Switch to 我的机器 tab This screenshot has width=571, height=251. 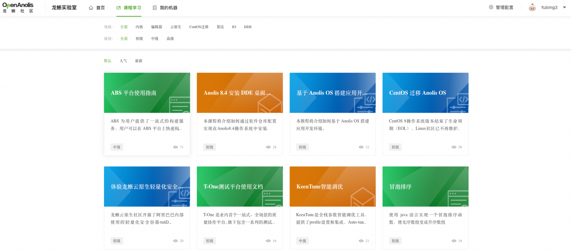pyautogui.click(x=165, y=8)
